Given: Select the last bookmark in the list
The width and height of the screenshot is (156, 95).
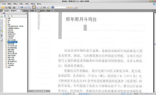Looking at the screenshot, I should pos(9,67).
